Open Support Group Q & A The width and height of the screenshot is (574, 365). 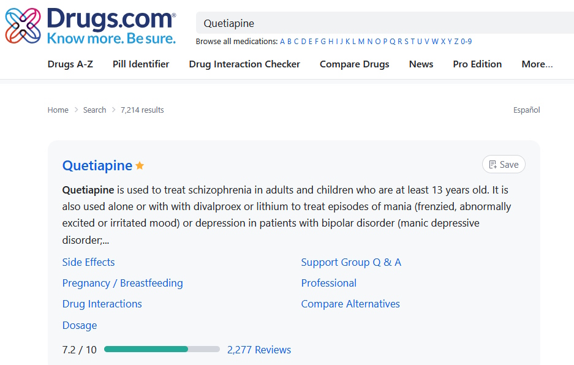point(351,262)
